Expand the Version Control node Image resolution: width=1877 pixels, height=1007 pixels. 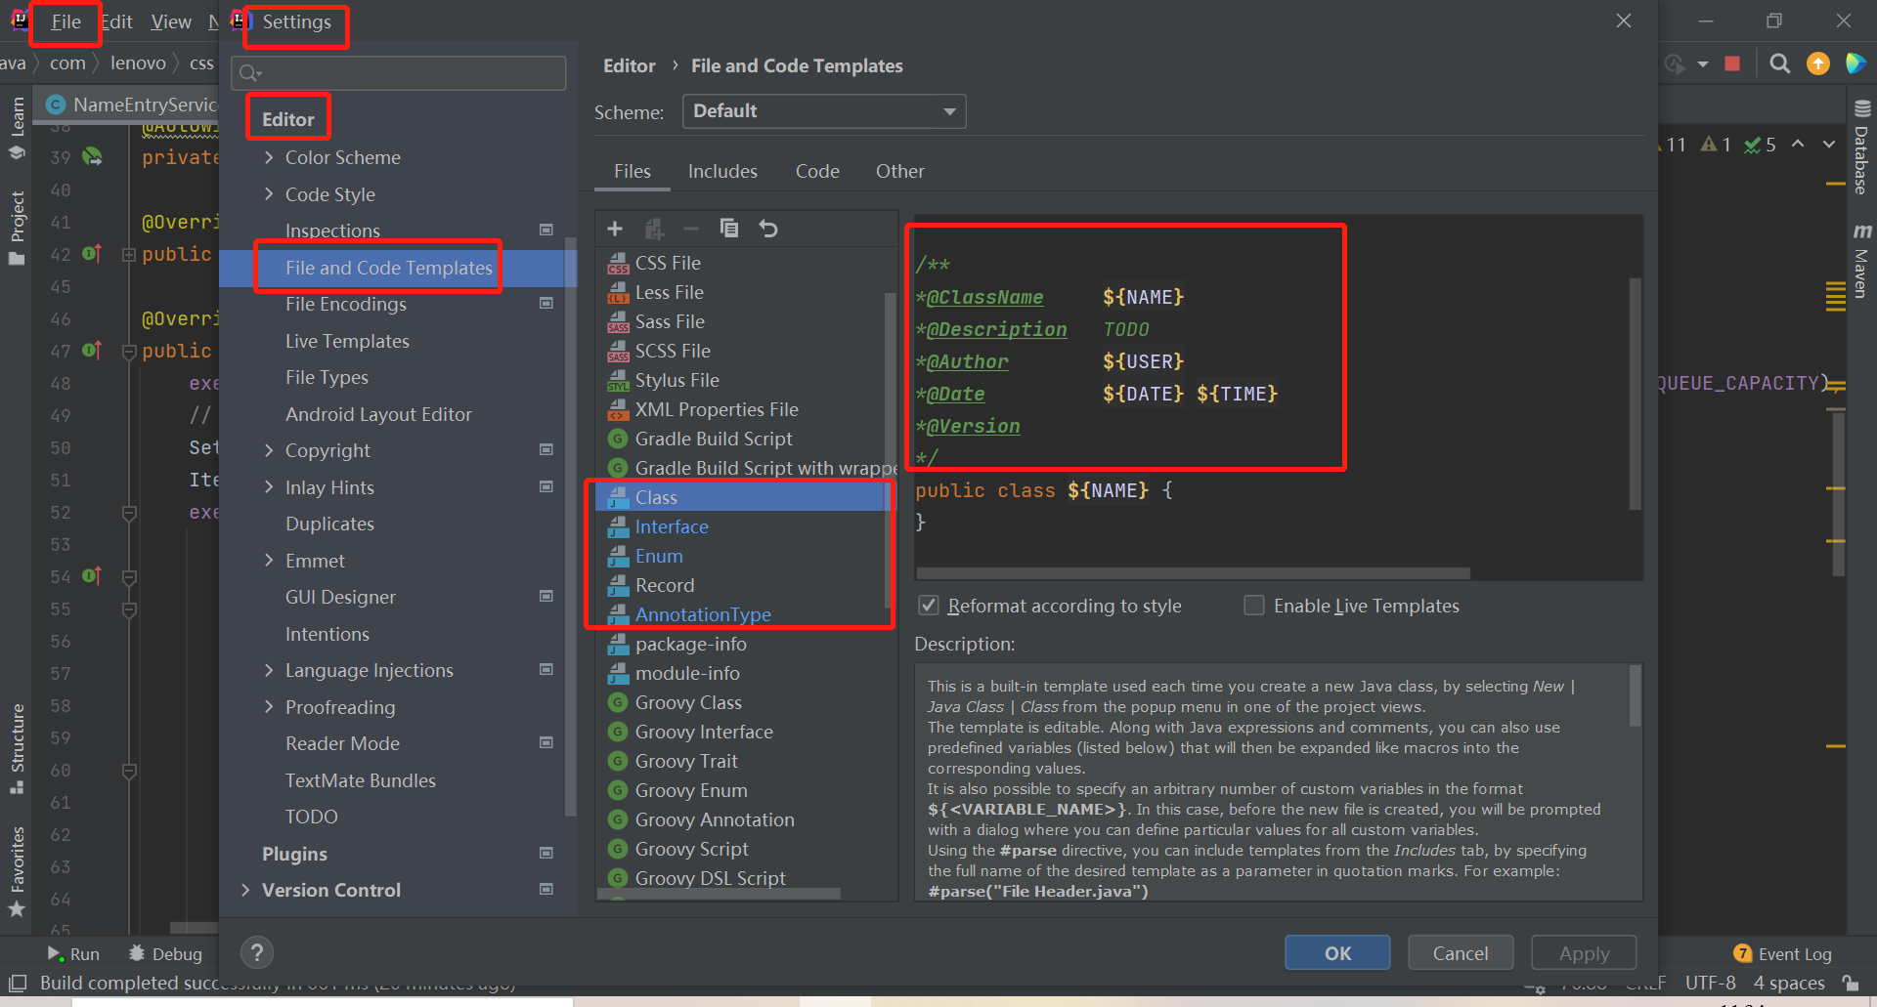[x=245, y=890]
